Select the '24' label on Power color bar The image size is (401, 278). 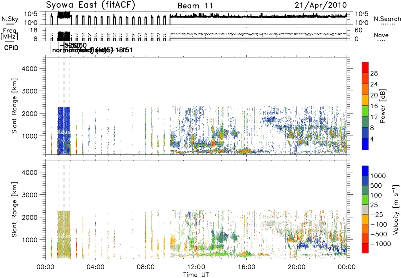[x=374, y=84]
